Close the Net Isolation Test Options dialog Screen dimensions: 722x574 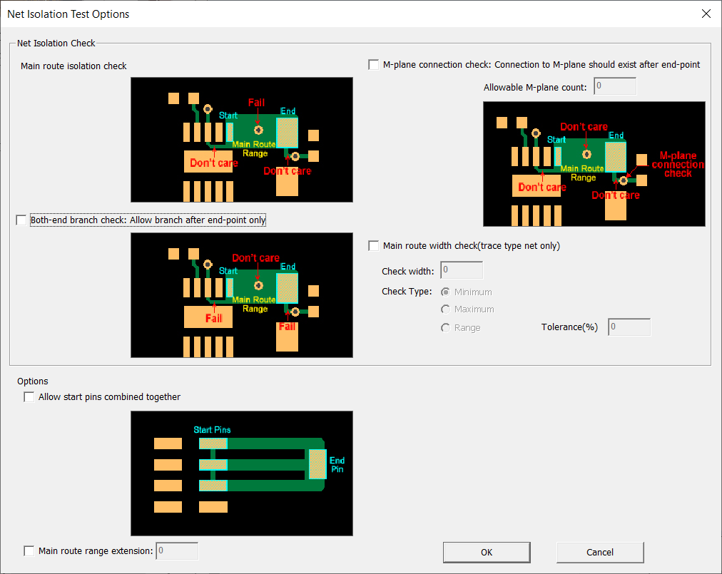[706, 14]
